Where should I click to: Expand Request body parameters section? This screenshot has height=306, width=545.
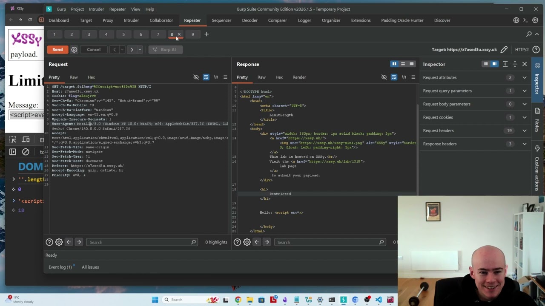475,104
